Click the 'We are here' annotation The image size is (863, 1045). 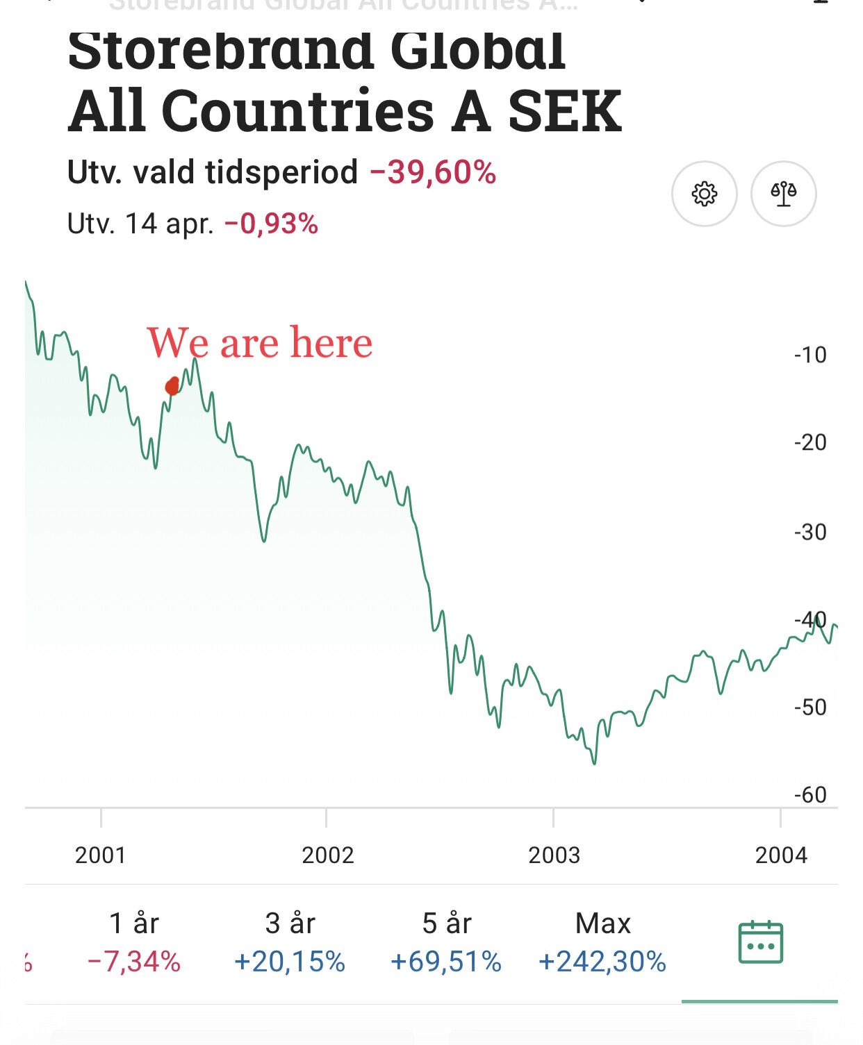coord(260,342)
